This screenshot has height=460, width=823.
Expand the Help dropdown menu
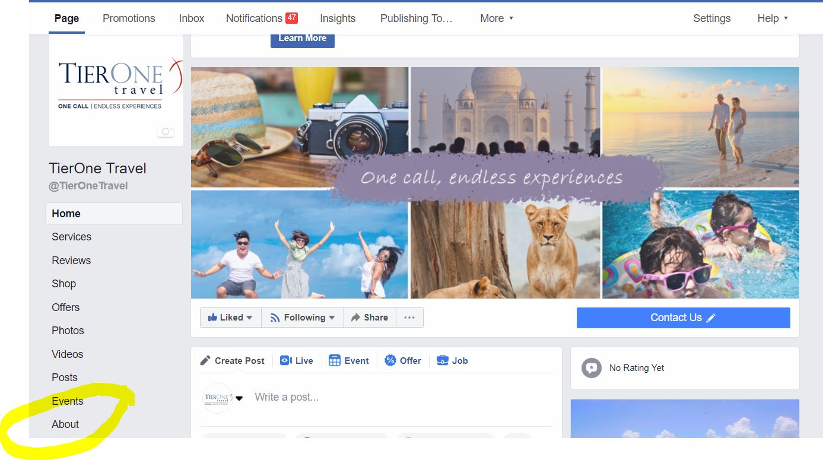[x=773, y=18]
